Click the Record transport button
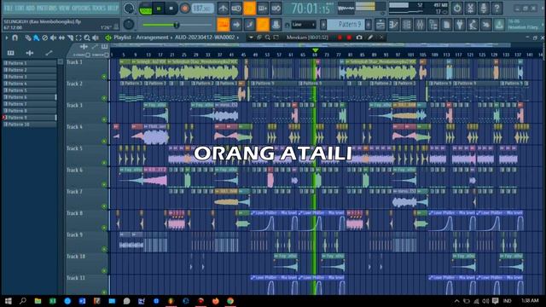 (x=185, y=9)
